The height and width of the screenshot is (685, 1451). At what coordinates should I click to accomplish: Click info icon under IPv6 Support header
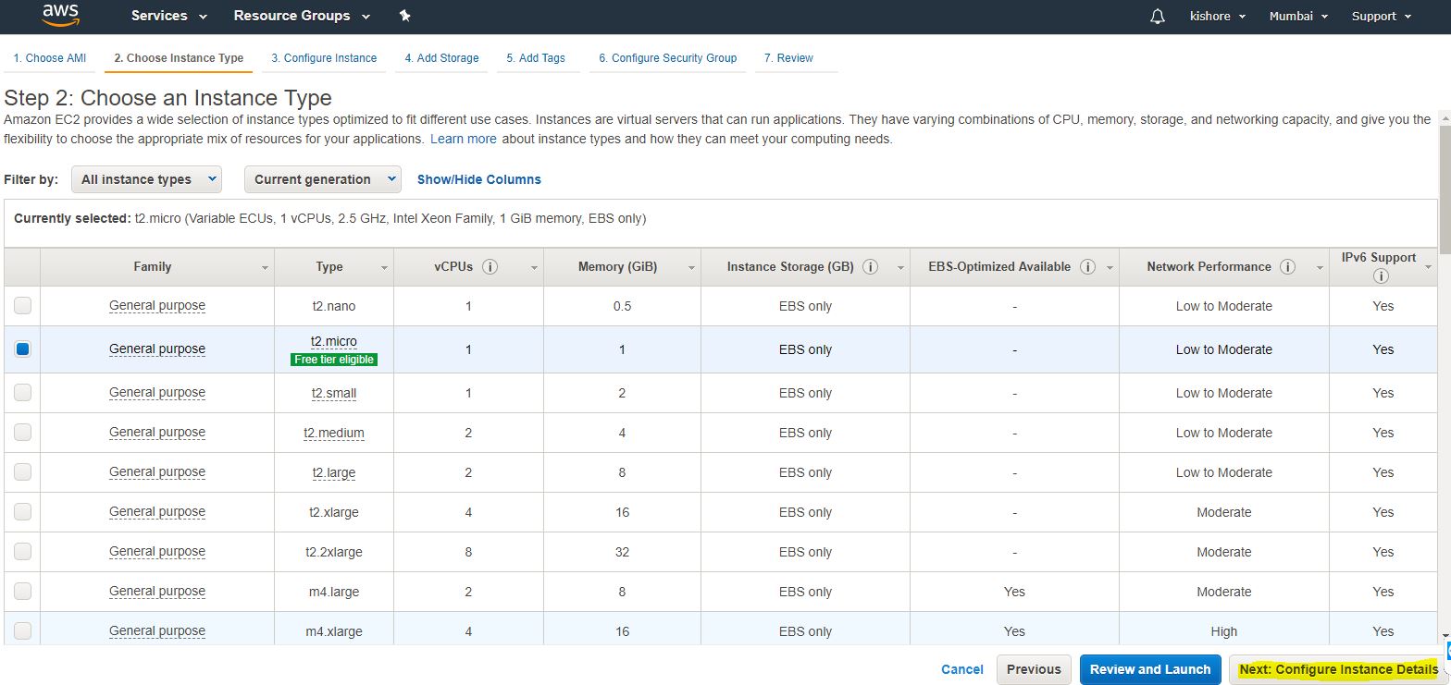1382,276
